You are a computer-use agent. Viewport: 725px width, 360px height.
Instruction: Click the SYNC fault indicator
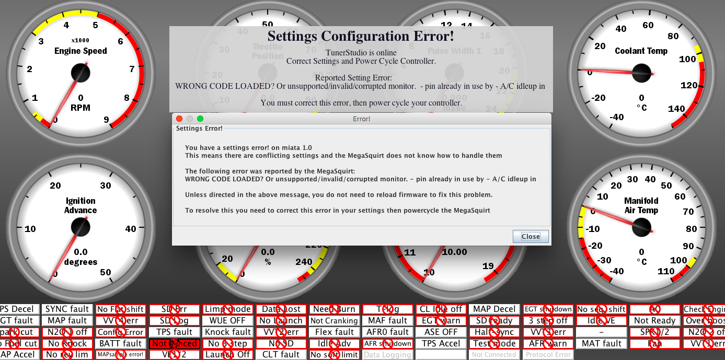tap(67, 309)
